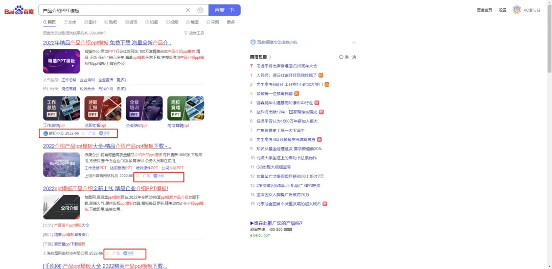Click the 百度保障 shield icon
552x269 pixels.
point(253,42)
